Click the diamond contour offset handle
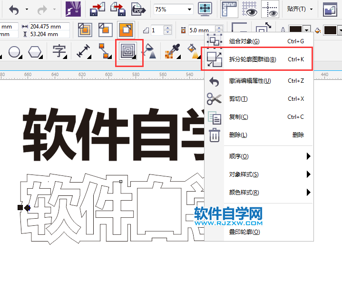This screenshot has width=342, height=290. [x=27, y=208]
